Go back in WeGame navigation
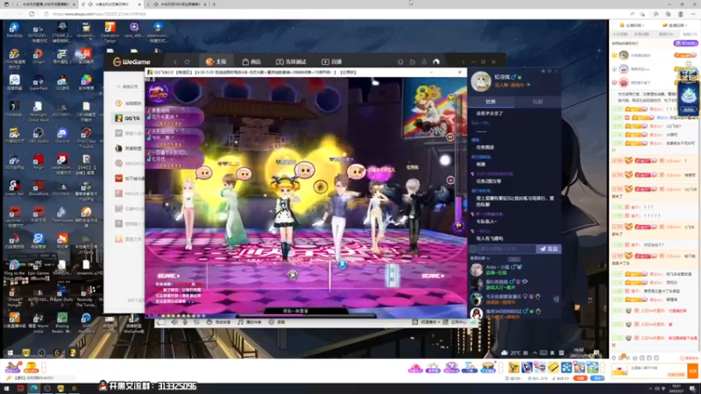This screenshot has height=394, width=701. [x=175, y=61]
